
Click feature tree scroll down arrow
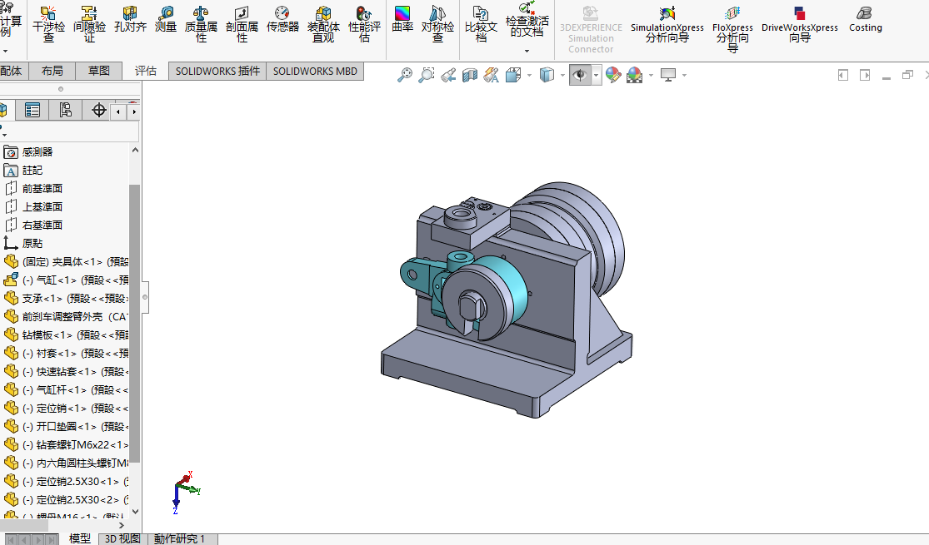(135, 512)
